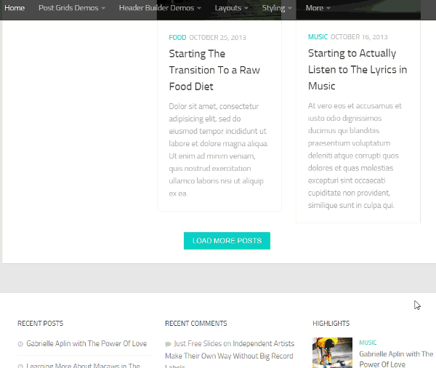Open 'Starting to Actually Listen to The Lyrics' post
436x368 pixels.
coord(358,70)
